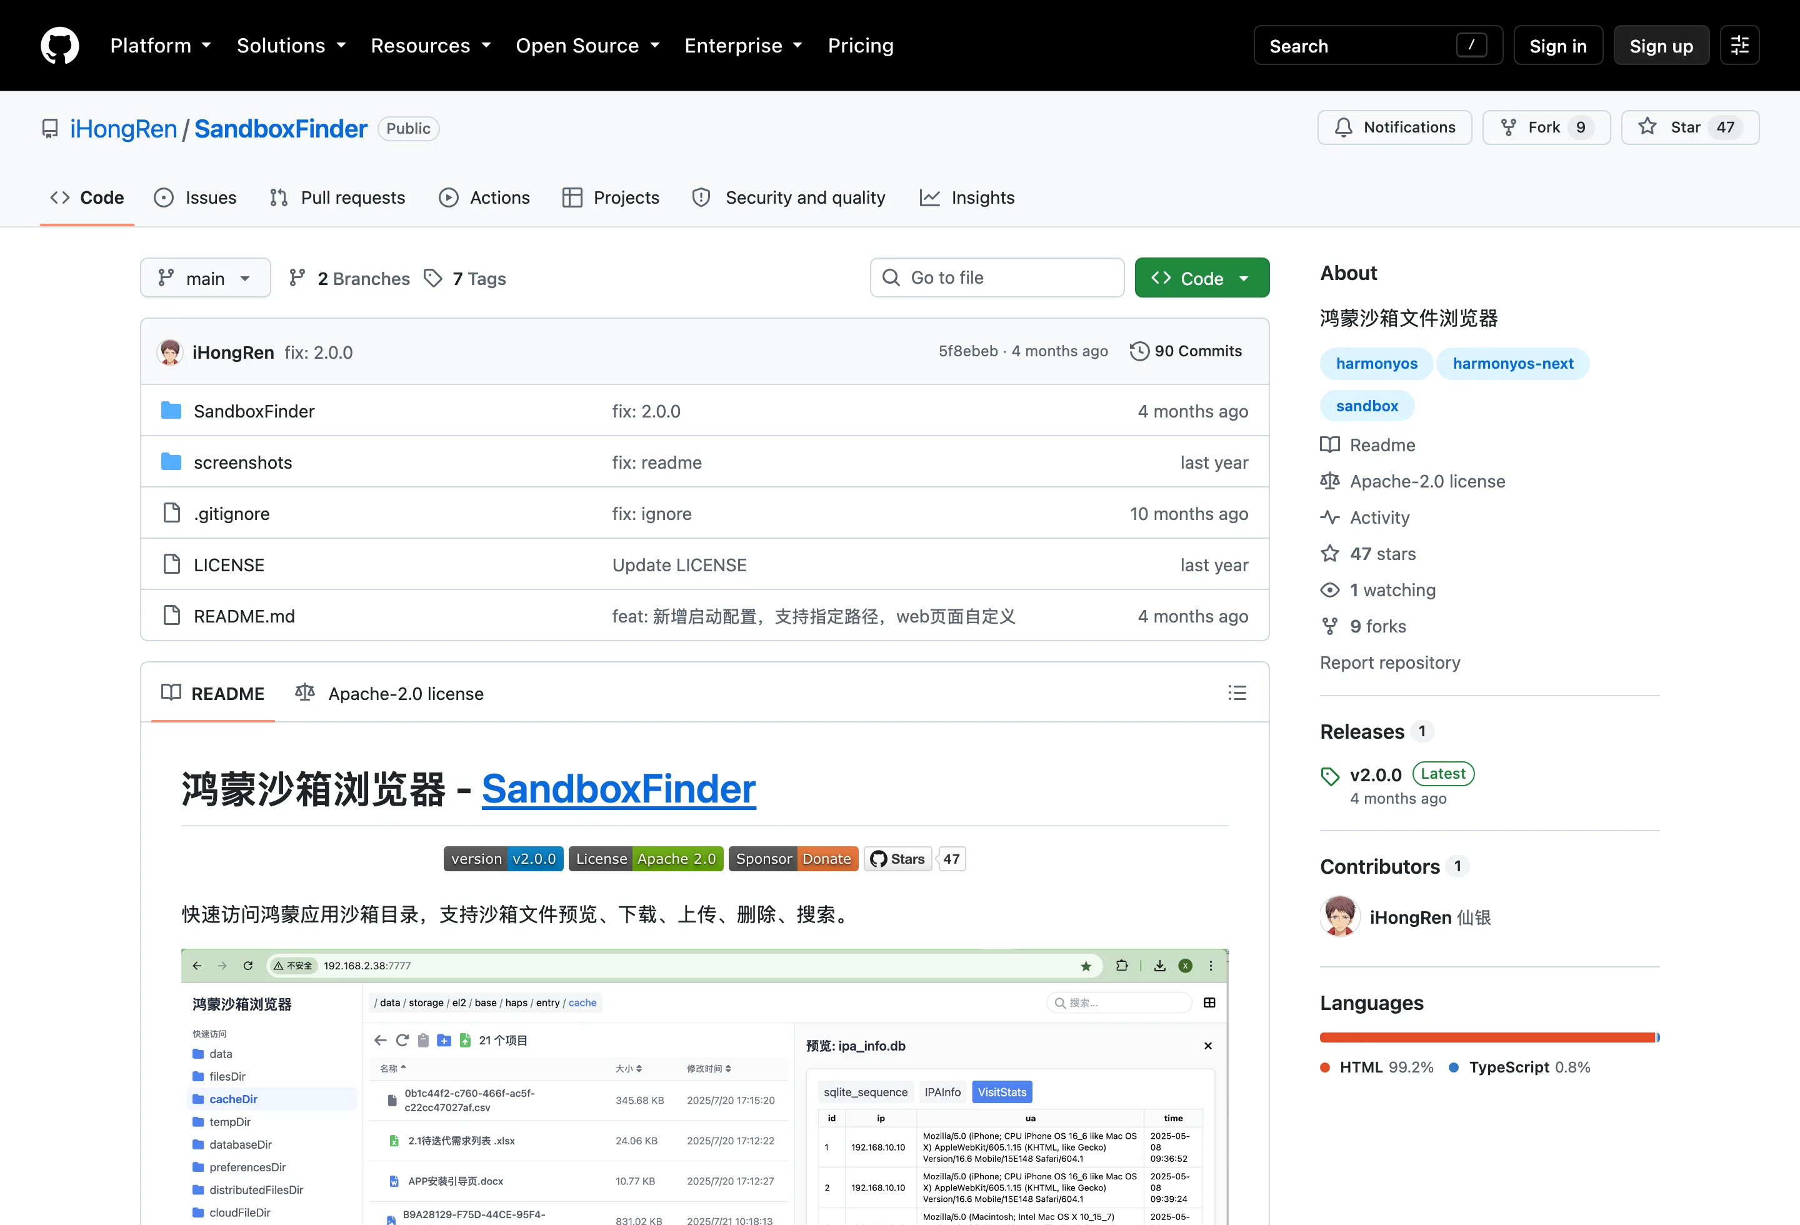Expand the Resources menu
1800x1225 pixels.
click(x=431, y=46)
